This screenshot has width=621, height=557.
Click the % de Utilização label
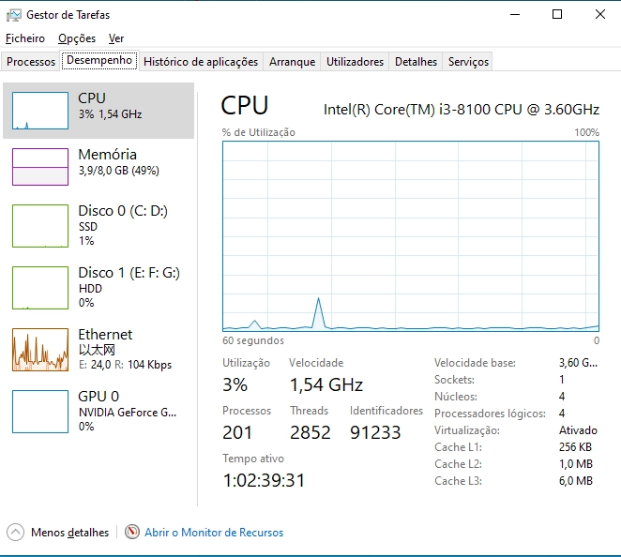(258, 132)
